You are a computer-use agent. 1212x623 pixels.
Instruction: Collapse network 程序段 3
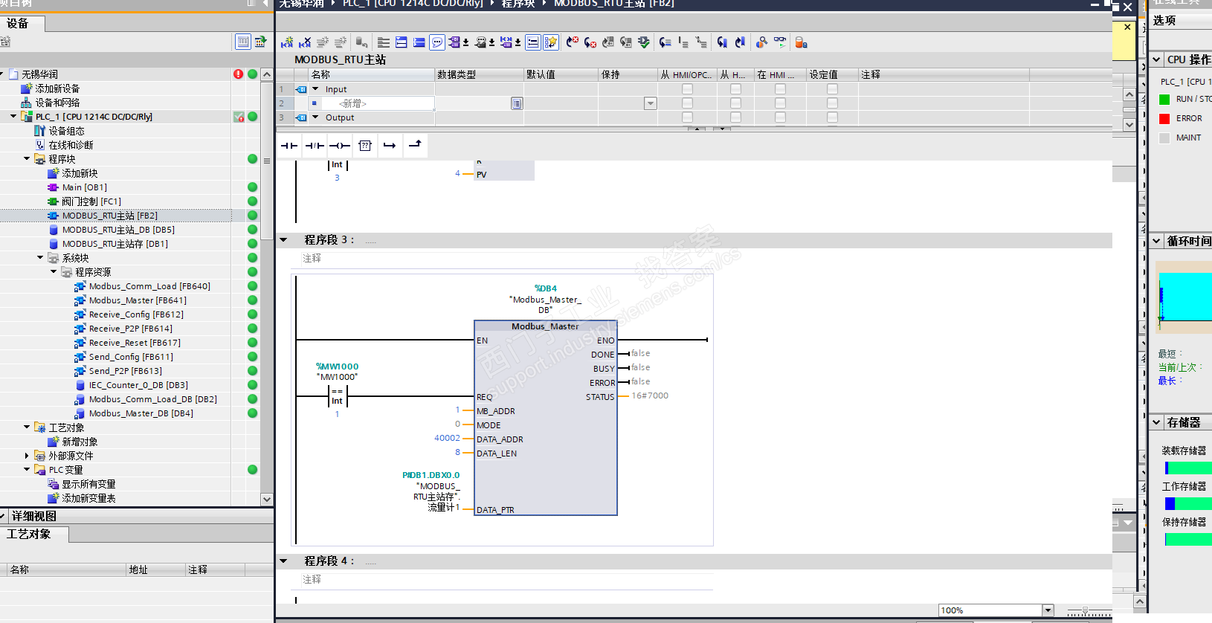tap(283, 240)
